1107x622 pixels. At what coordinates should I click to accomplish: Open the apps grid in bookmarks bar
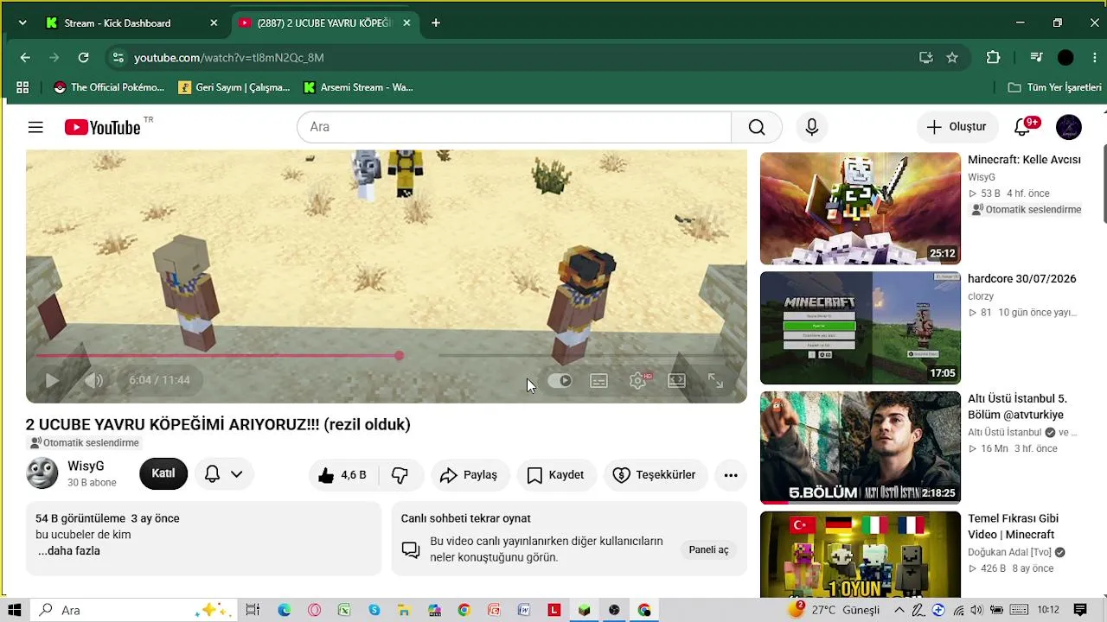[22, 87]
